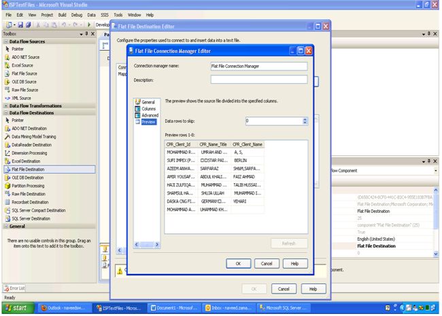Collapse the Data Flow Sources group

point(6,41)
